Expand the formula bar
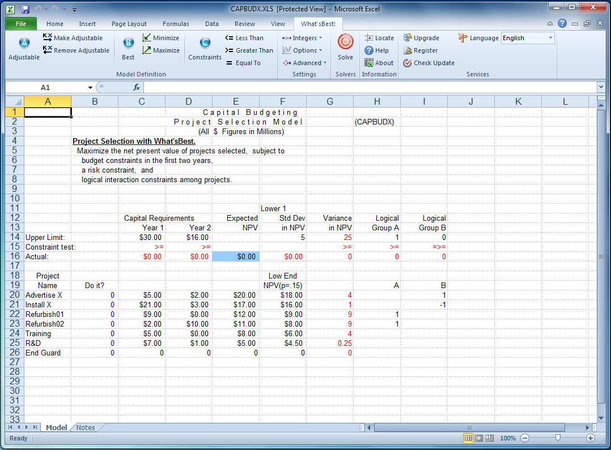The width and height of the screenshot is (611, 450). click(x=601, y=87)
